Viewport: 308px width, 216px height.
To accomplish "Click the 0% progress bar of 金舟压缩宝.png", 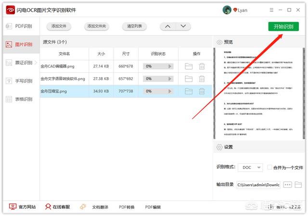I will click(x=158, y=91).
